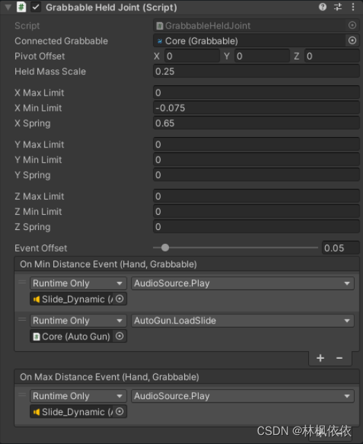Edit the Z Max Limit field
The image size is (363, 444).
(x=256, y=196)
